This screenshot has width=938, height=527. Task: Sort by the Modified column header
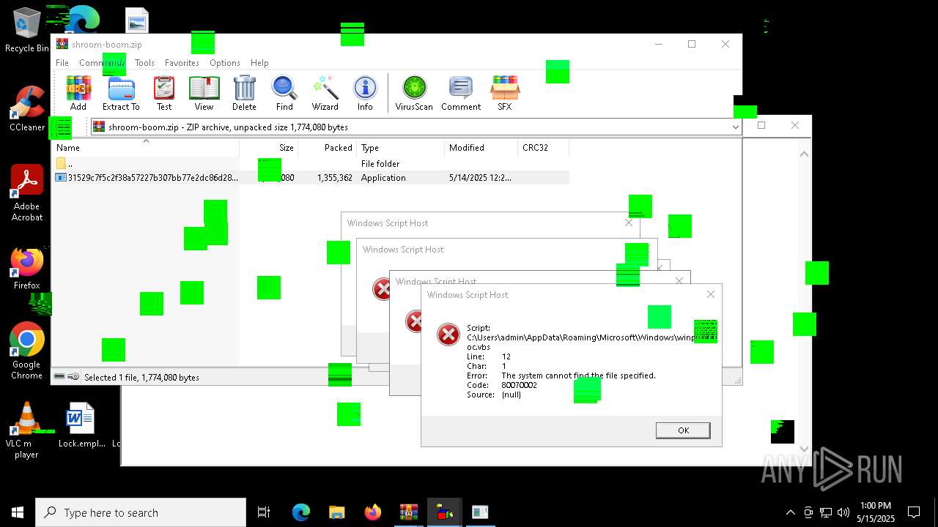[481, 147]
